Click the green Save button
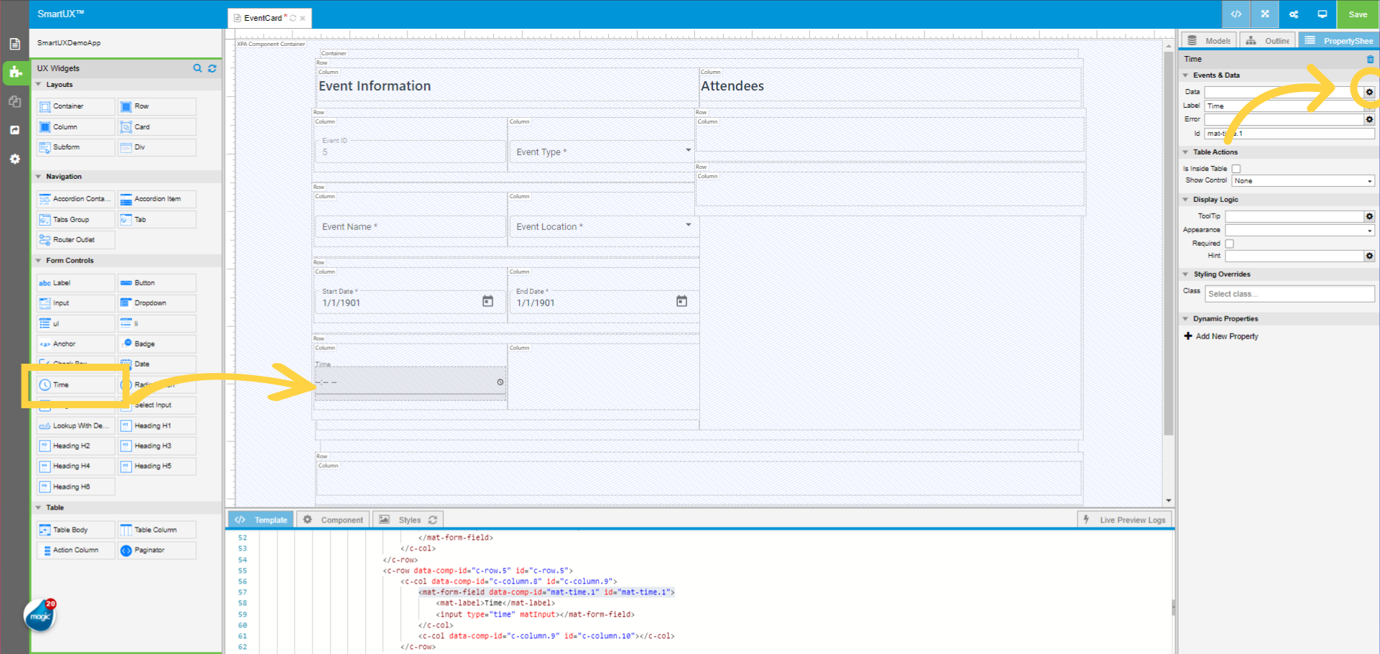Viewport: 1380px width, 654px height. (x=1358, y=14)
